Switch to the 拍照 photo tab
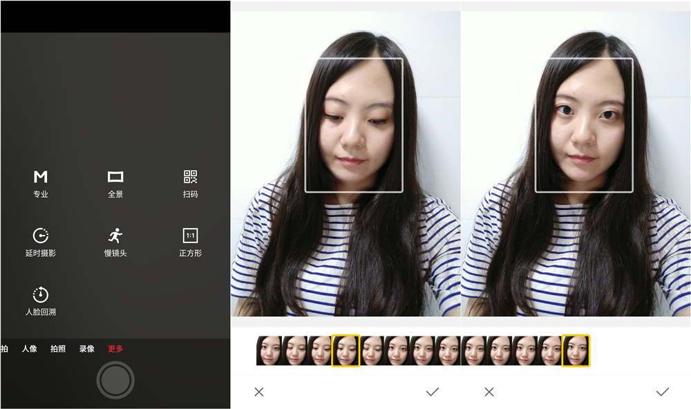Viewport: 691px width, 409px height. 58,349
